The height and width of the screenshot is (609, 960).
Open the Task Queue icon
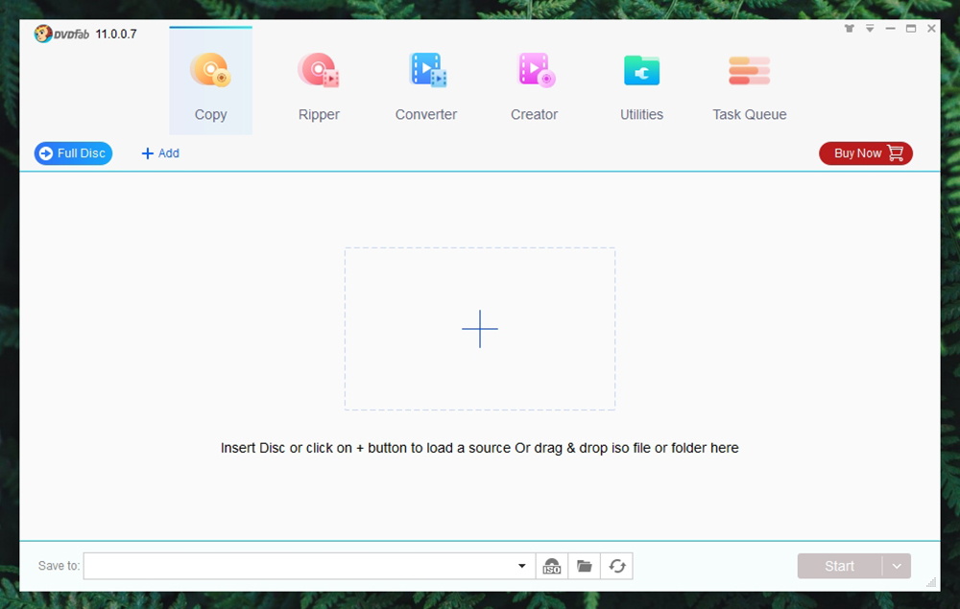[749, 72]
